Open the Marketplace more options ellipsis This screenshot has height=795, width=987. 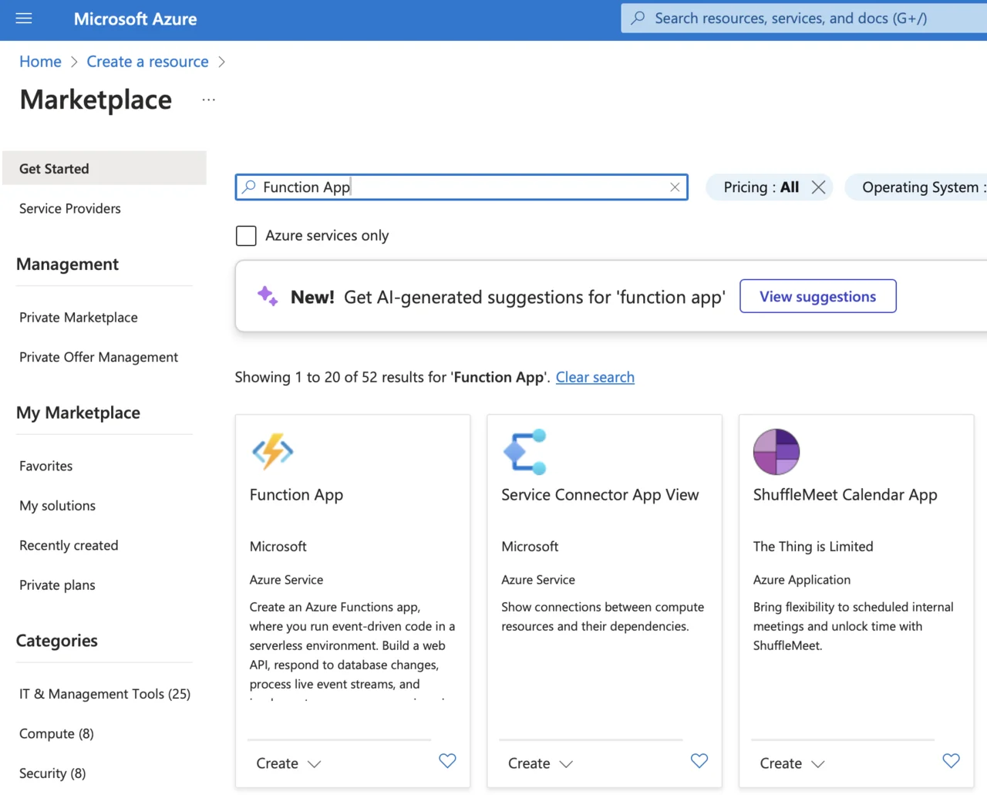point(209,100)
